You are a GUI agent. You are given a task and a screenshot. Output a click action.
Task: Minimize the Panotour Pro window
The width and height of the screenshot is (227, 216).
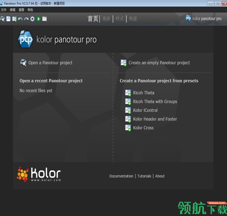tap(211, 3)
